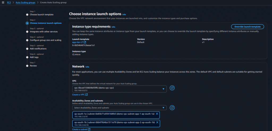272x131 pixels.
Task: Refresh the Availability Zones and subnets list
Action: pos(172,108)
